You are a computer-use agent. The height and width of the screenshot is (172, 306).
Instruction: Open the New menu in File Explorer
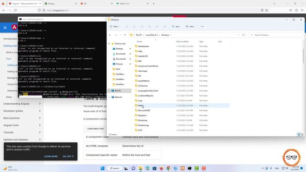click(115, 27)
